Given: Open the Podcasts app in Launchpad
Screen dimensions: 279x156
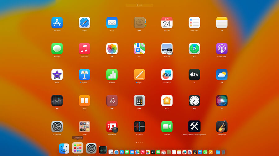Looking at the screenshot, I should coord(222,49).
